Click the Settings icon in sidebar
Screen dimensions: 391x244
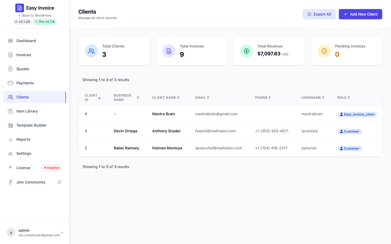pos(10,154)
